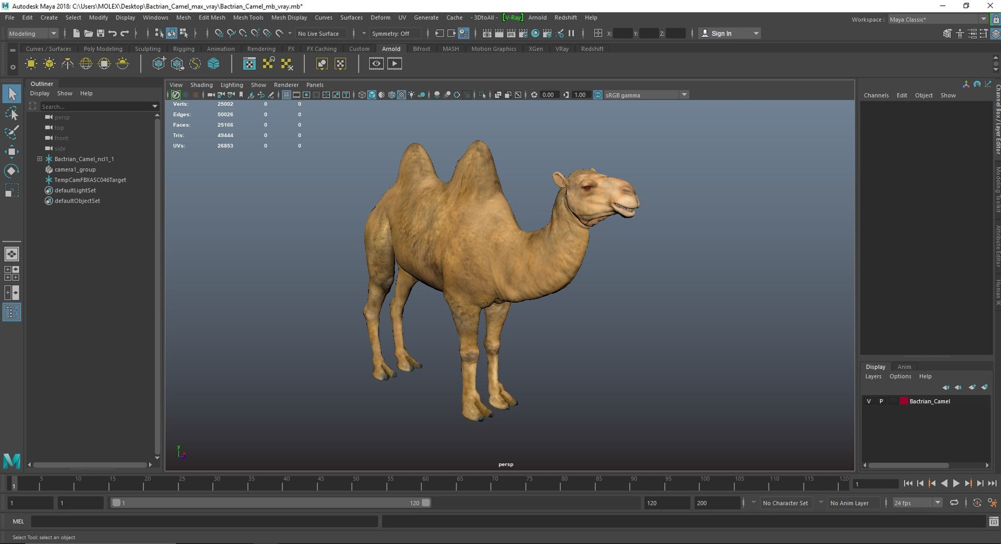
Task: Toggle sRGB gamma color management button
Action: pos(598,95)
